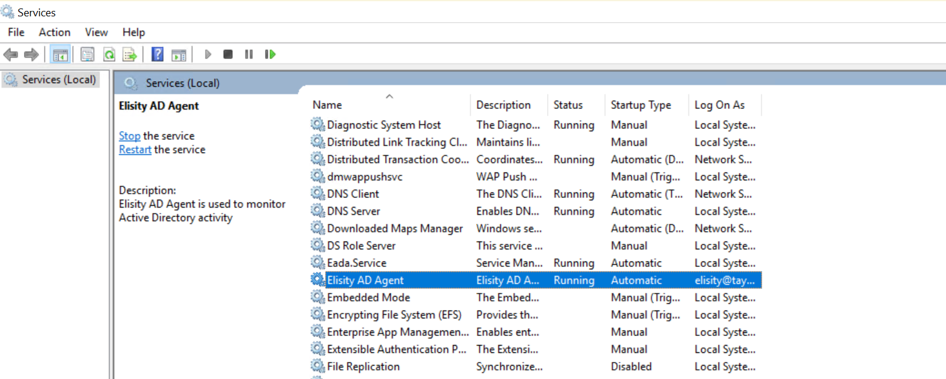The height and width of the screenshot is (379, 946).
Task: Select the File Replication service row
Action: 535,366
